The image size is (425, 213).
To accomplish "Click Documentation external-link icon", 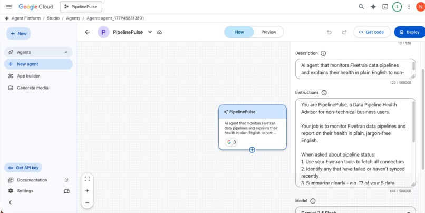I will click(66, 180).
